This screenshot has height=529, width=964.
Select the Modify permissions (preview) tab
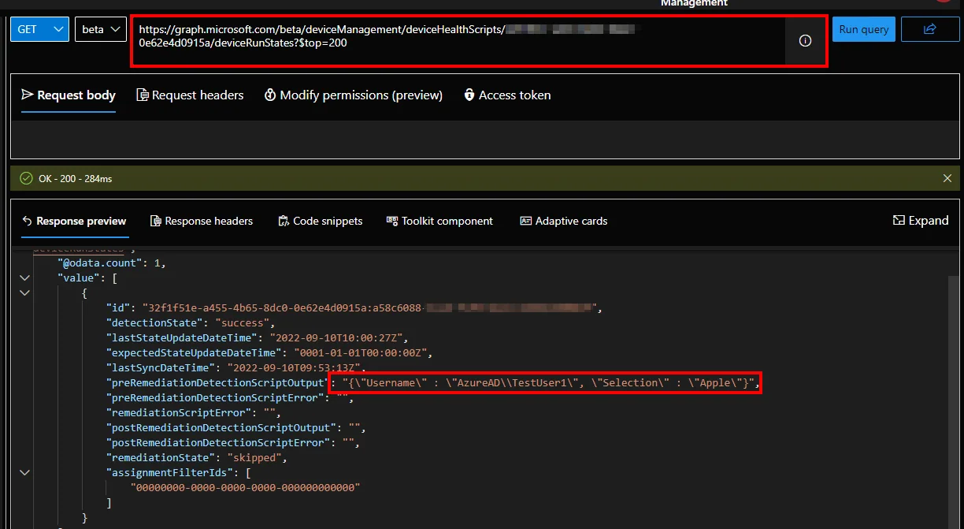354,95
